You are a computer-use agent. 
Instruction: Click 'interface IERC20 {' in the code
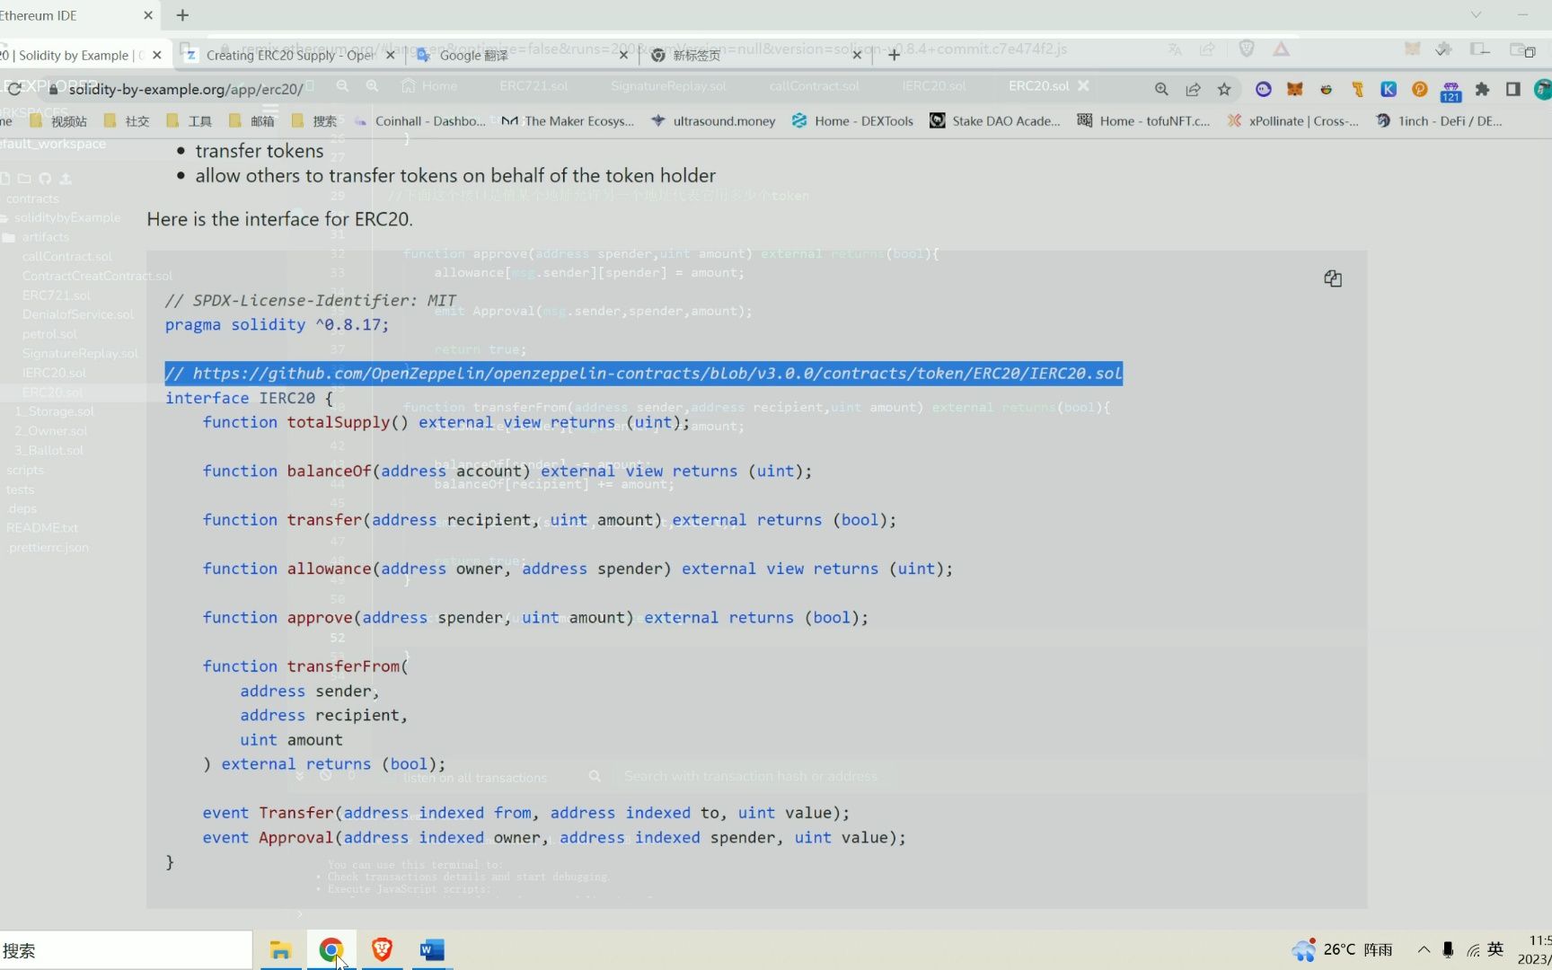pyautogui.click(x=249, y=398)
